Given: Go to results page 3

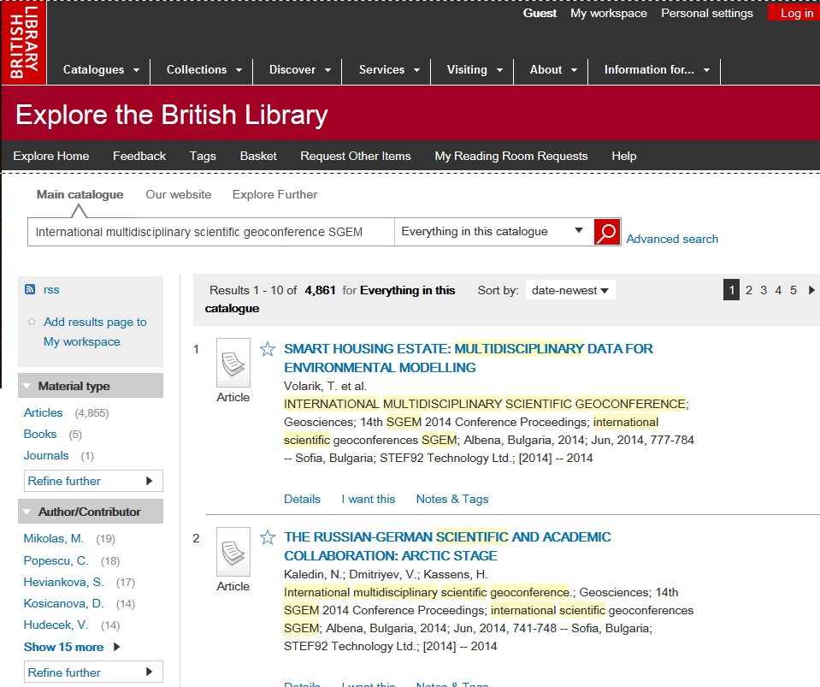Looking at the screenshot, I should pyautogui.click(x=764, y=290).
